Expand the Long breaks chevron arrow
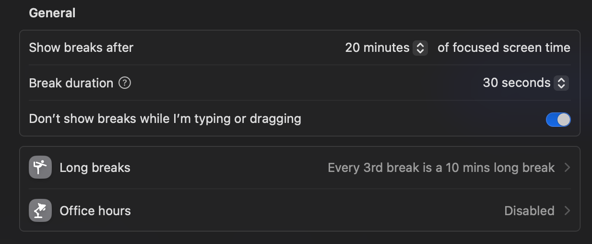The image size is (592, 244). coord(567,168)
